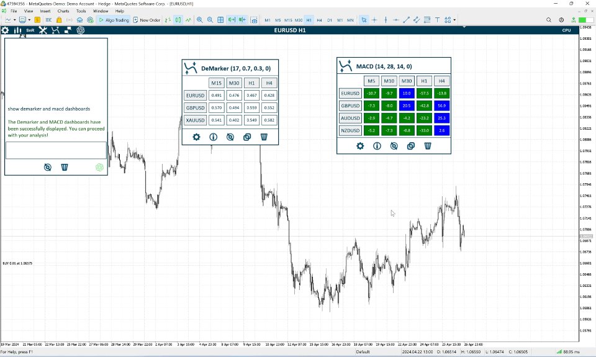Click the green -10.7 MACD cell
Viewport: 596px width, 357px height.
pyautogui.click(x=371, y=93)
